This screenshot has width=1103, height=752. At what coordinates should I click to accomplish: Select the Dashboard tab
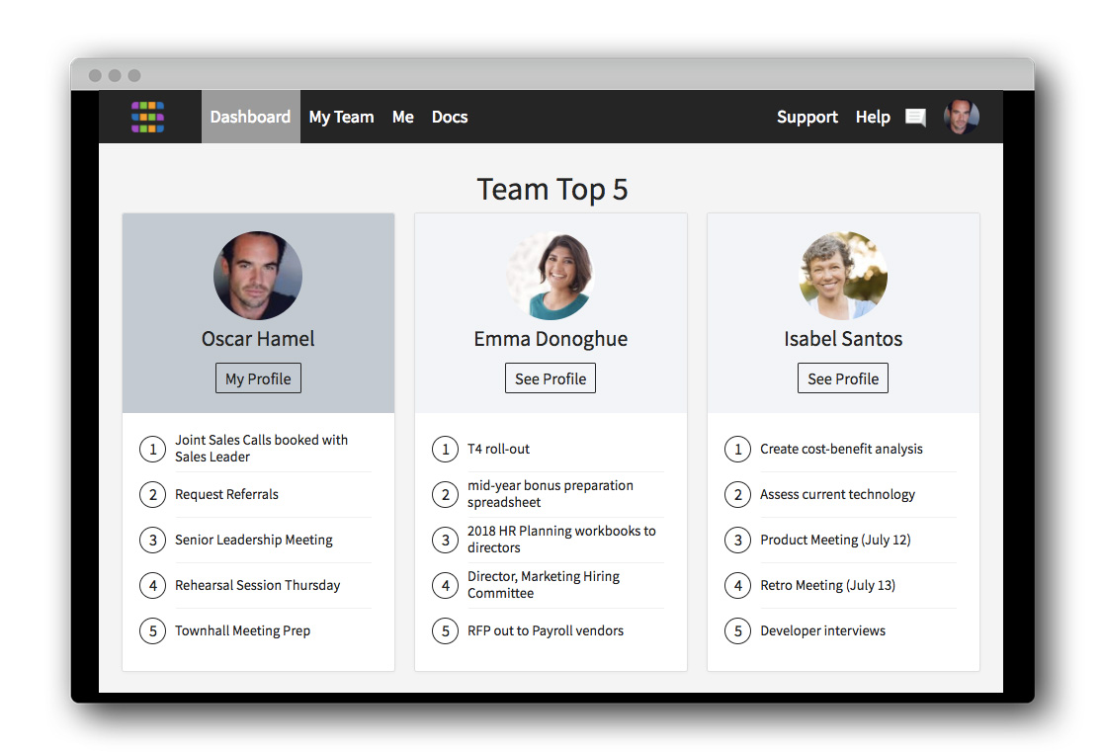point(250,117)
